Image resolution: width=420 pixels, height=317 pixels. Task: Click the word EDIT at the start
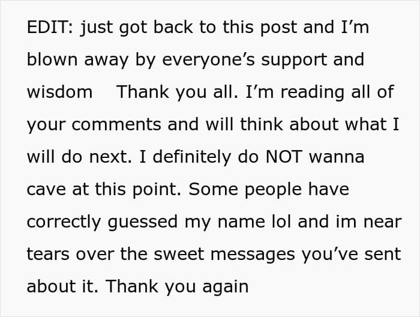(x=47, y=27)
